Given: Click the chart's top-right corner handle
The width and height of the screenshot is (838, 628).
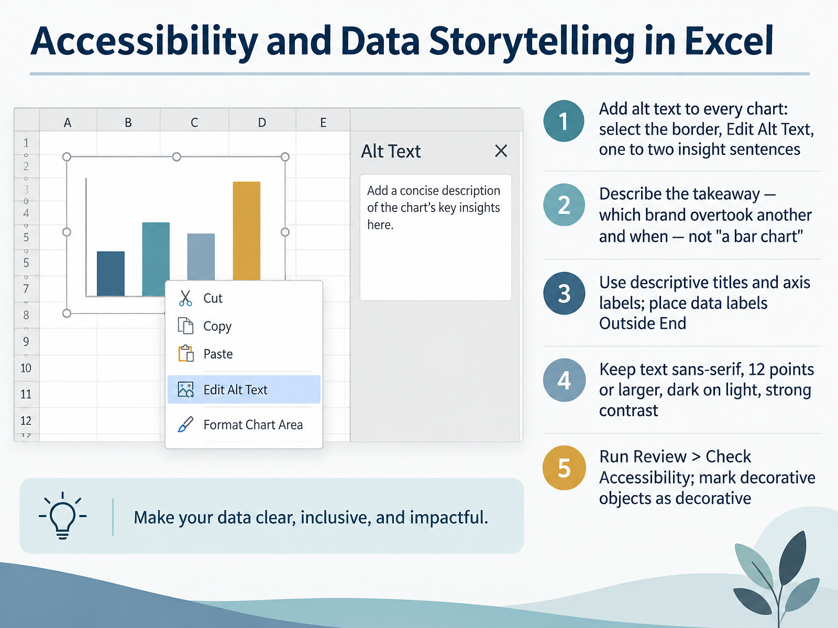Looking at the screenshot, I should pyautogui.click(x=285, y=157).
